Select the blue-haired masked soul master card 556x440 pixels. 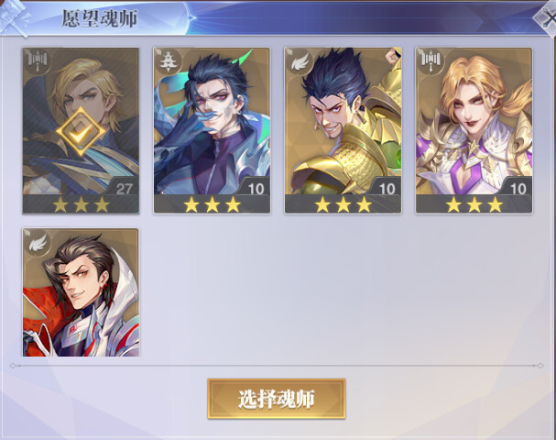212,130
